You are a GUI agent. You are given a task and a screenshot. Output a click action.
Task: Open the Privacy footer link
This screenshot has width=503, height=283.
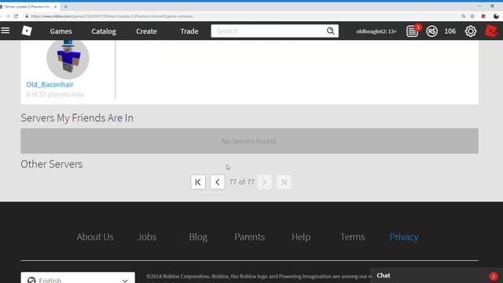[403, 237]
